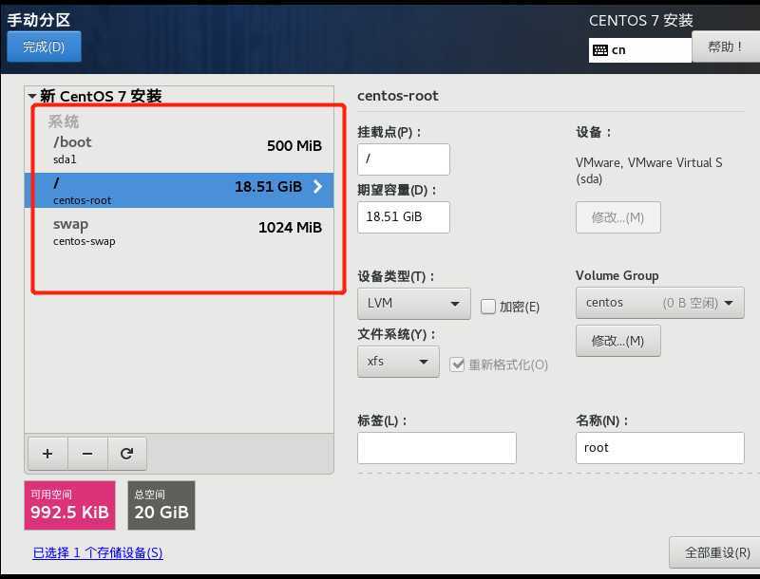Click the 名称(N) field containing root
Image resolution: width=760 pixels, height=579 pixels.
click(x=659, y=448)
